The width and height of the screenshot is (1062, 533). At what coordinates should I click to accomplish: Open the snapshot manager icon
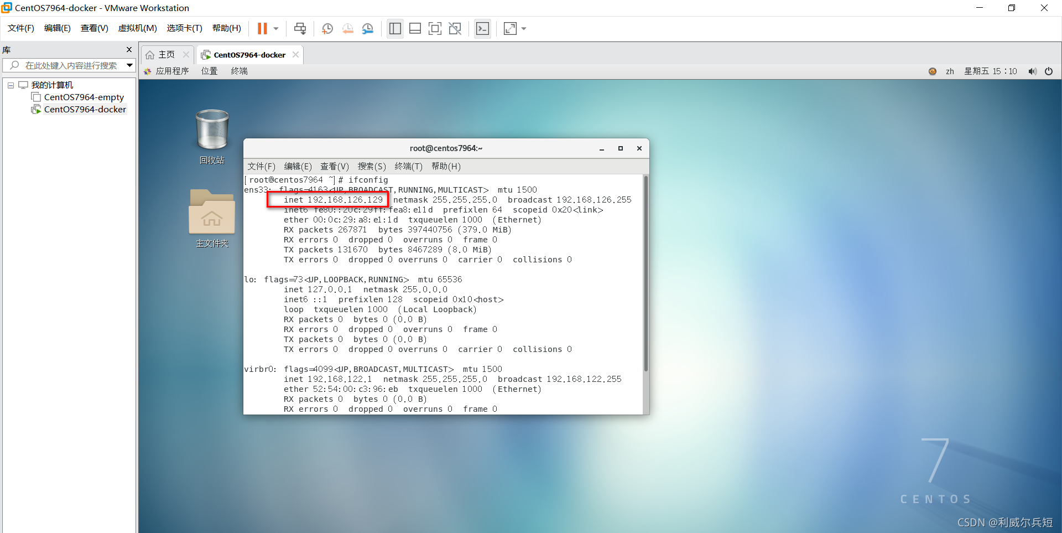tap(368, 28)
